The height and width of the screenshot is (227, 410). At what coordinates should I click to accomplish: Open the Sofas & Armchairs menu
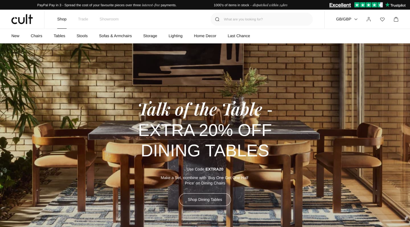[115, 36]
